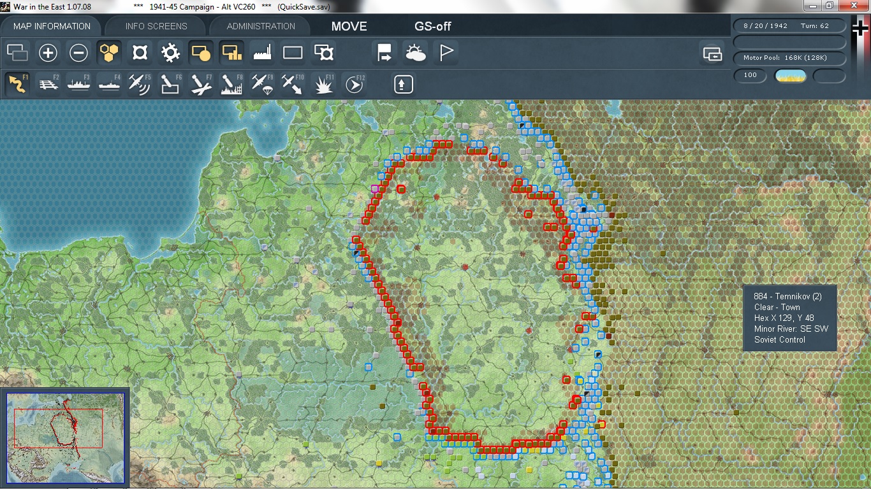Toggle the gear cog overlay icon

[170, 53]
